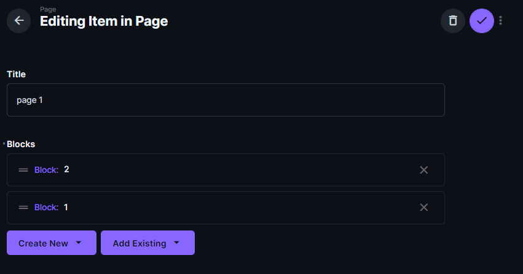Viewport: 523px width, 274px height.
Task: Open the three-dot more options menu
Action: click(500, 21)
